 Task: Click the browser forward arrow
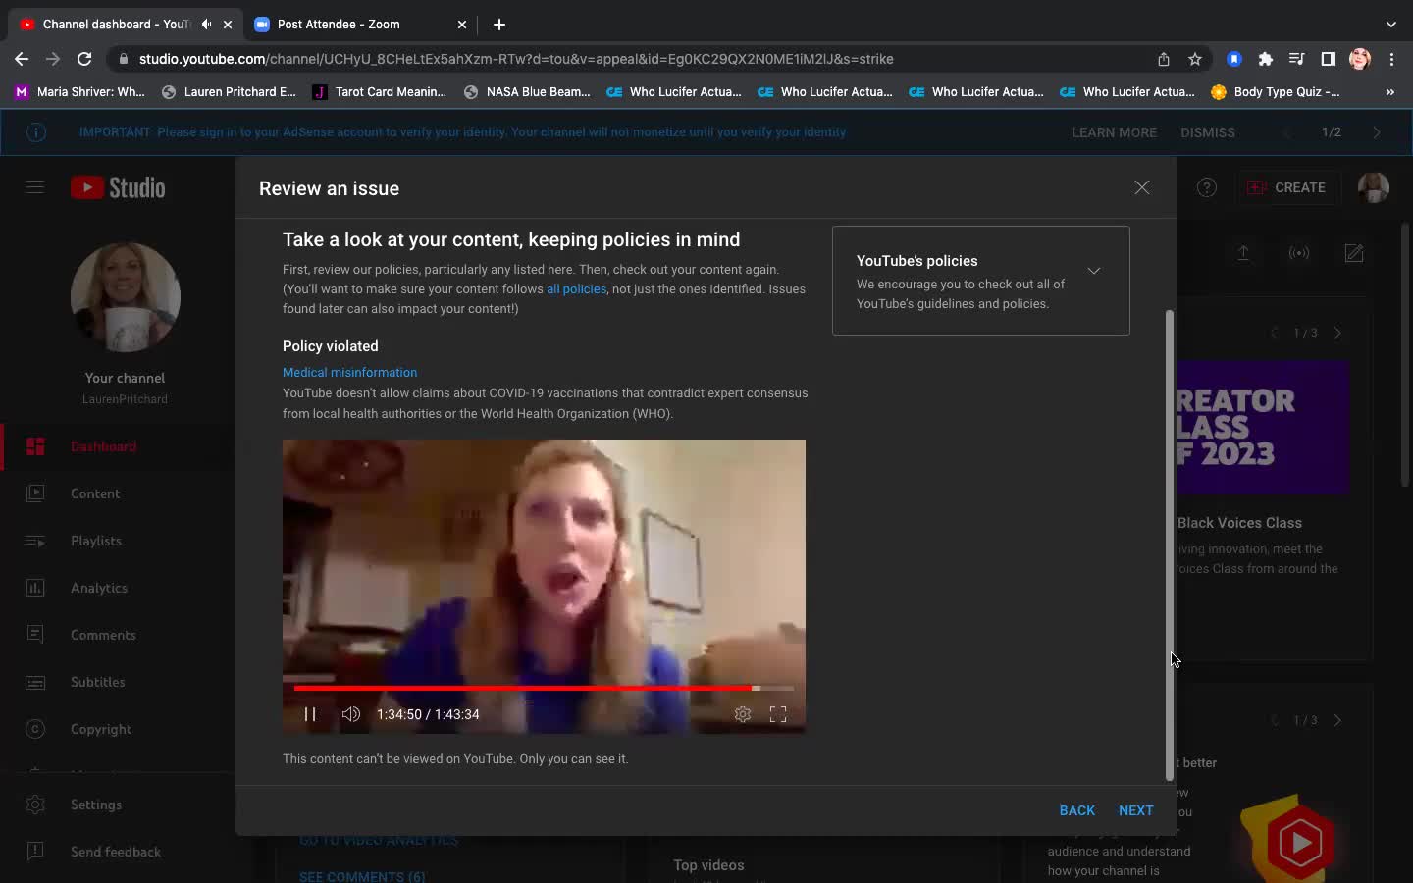(x=53, y=59)
